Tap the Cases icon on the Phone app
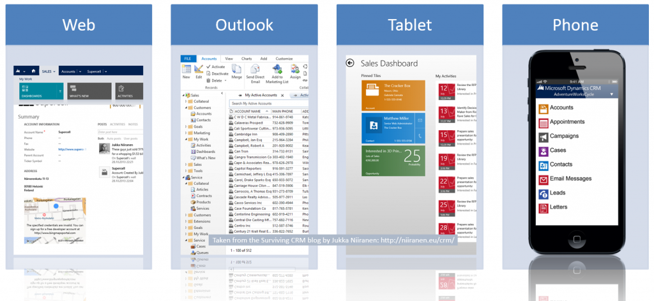 pyautogui.click(x=543, y=151)
